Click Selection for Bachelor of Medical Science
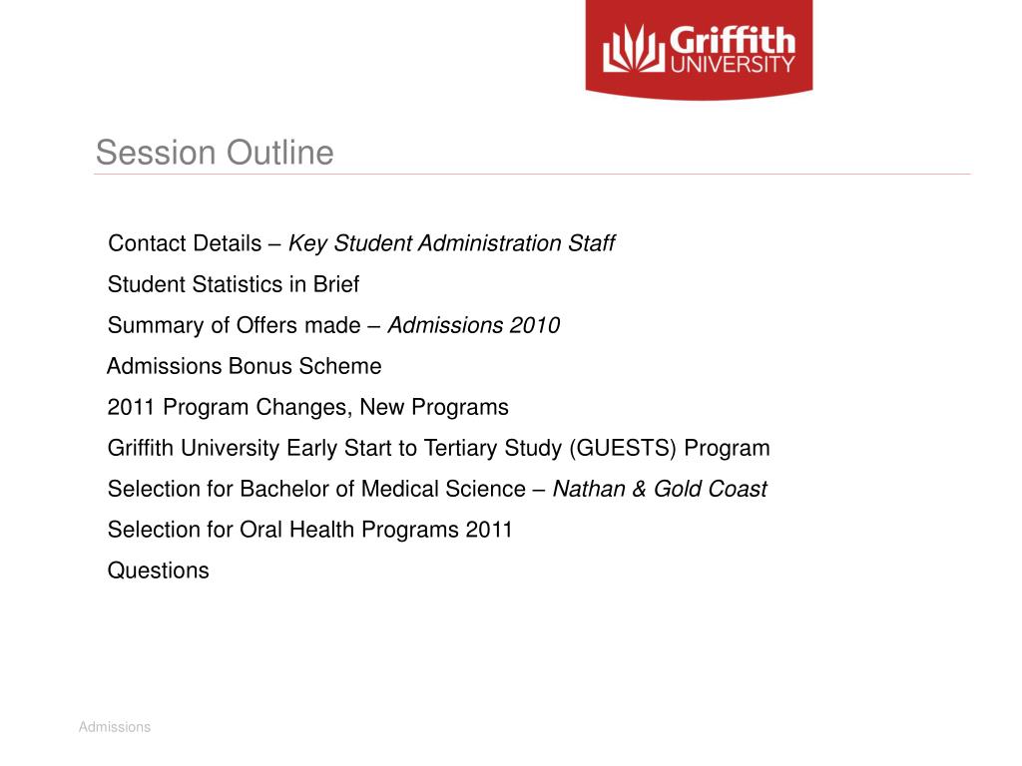 pyautogui.click(x=316, y=489)
